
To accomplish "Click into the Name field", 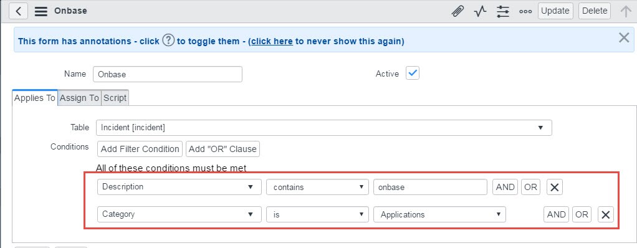I will pos(168,74).
